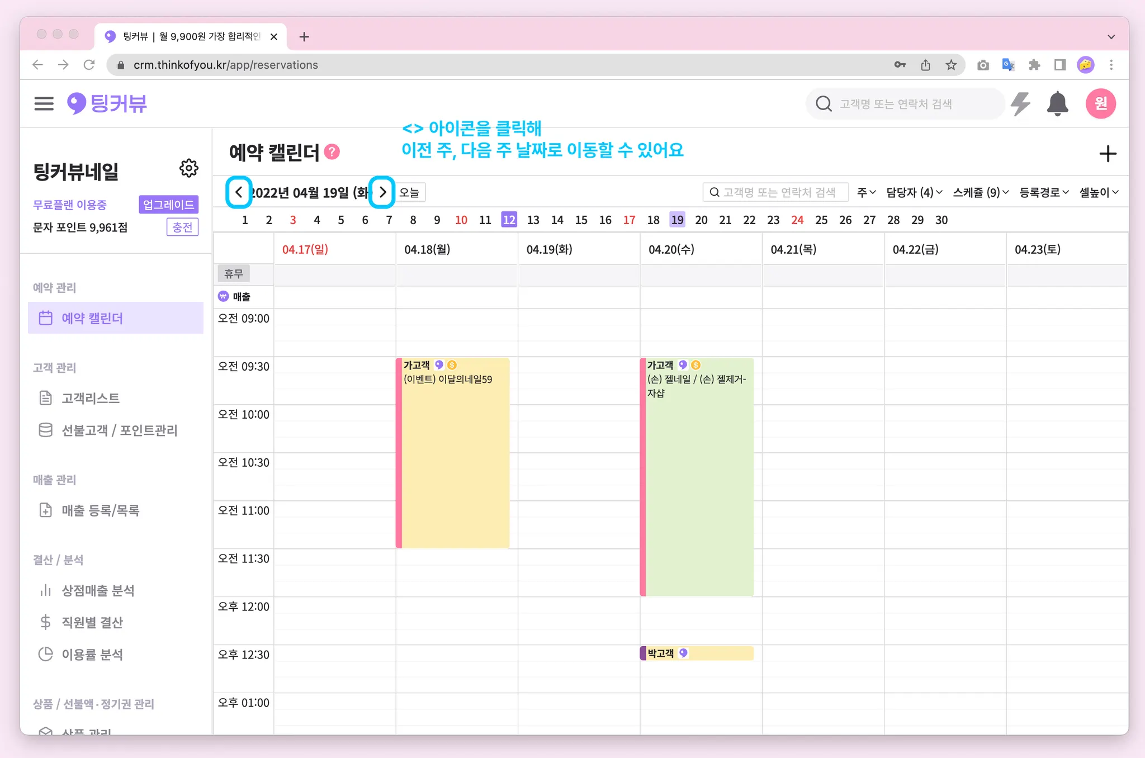
Task: Select date 24 in the day strip
Action: [x=797, y=220]
